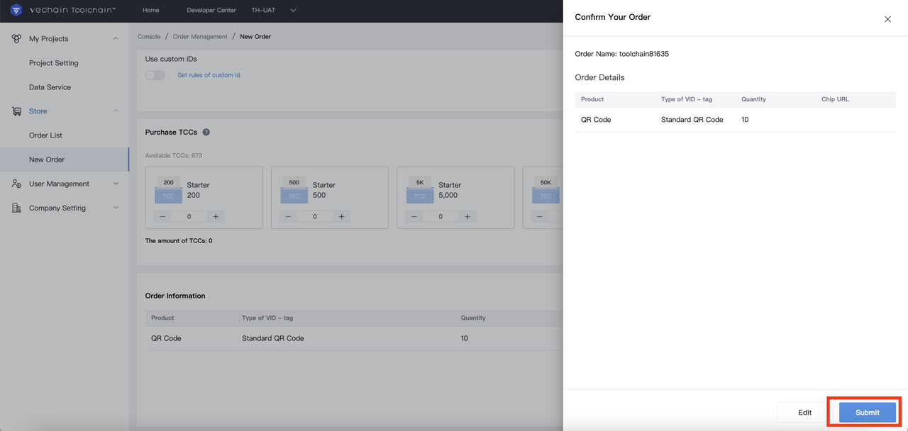This screenshot has height=431, width=908.
Task: Collapse the My Projects section
Action: pyautogui.click(x=116, y=39)
